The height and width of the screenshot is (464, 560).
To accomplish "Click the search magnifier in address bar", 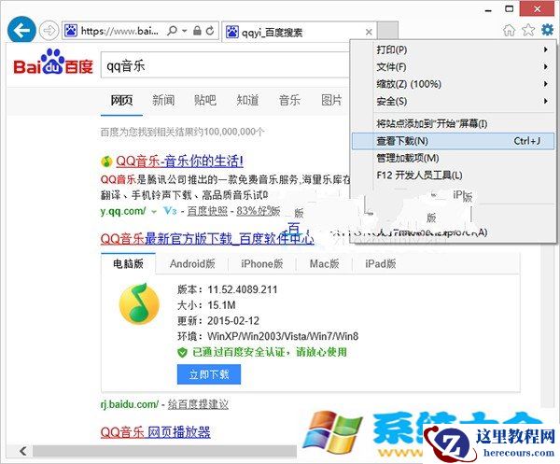I will pos(172,31).
